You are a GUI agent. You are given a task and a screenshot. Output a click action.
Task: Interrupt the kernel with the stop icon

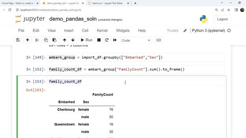click(x=99, y=40)
